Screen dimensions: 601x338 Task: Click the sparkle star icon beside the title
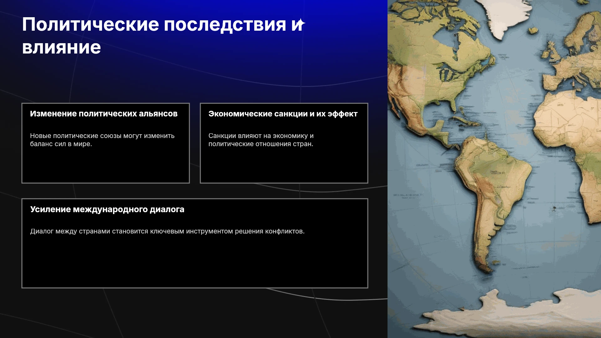click(301, 24)
